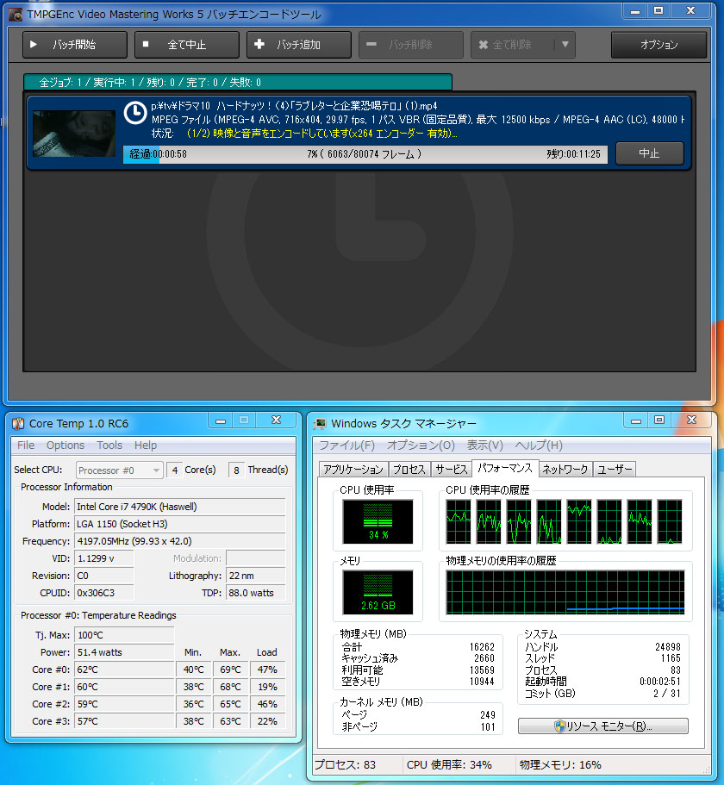Click the physical memory usage history graph

point(565,592)
